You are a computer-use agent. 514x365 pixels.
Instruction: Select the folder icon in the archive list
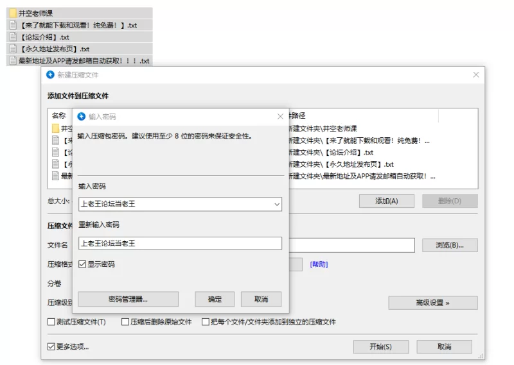pyautogui.click(x=56, y=128)
